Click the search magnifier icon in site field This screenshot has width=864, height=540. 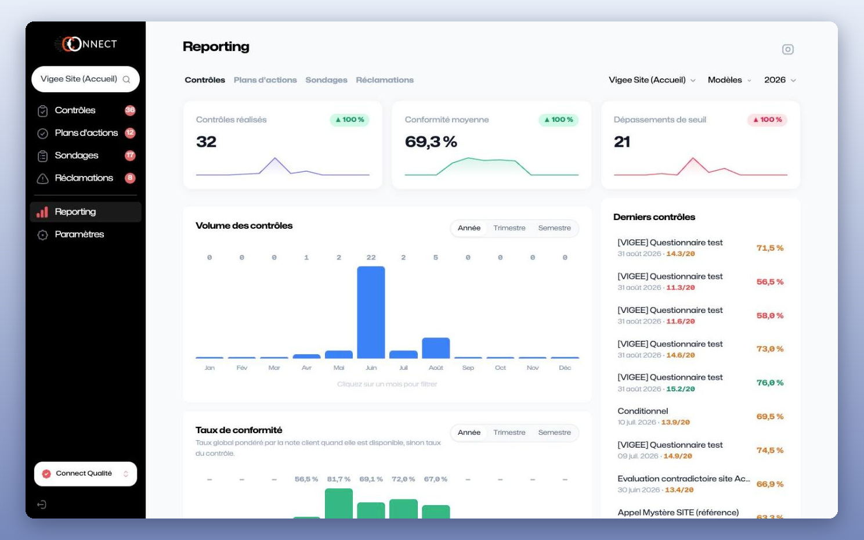(x=126, y=80)
